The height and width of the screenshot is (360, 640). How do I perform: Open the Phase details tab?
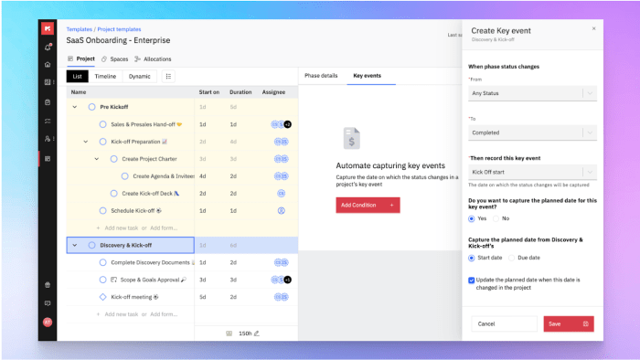point(321,76)
